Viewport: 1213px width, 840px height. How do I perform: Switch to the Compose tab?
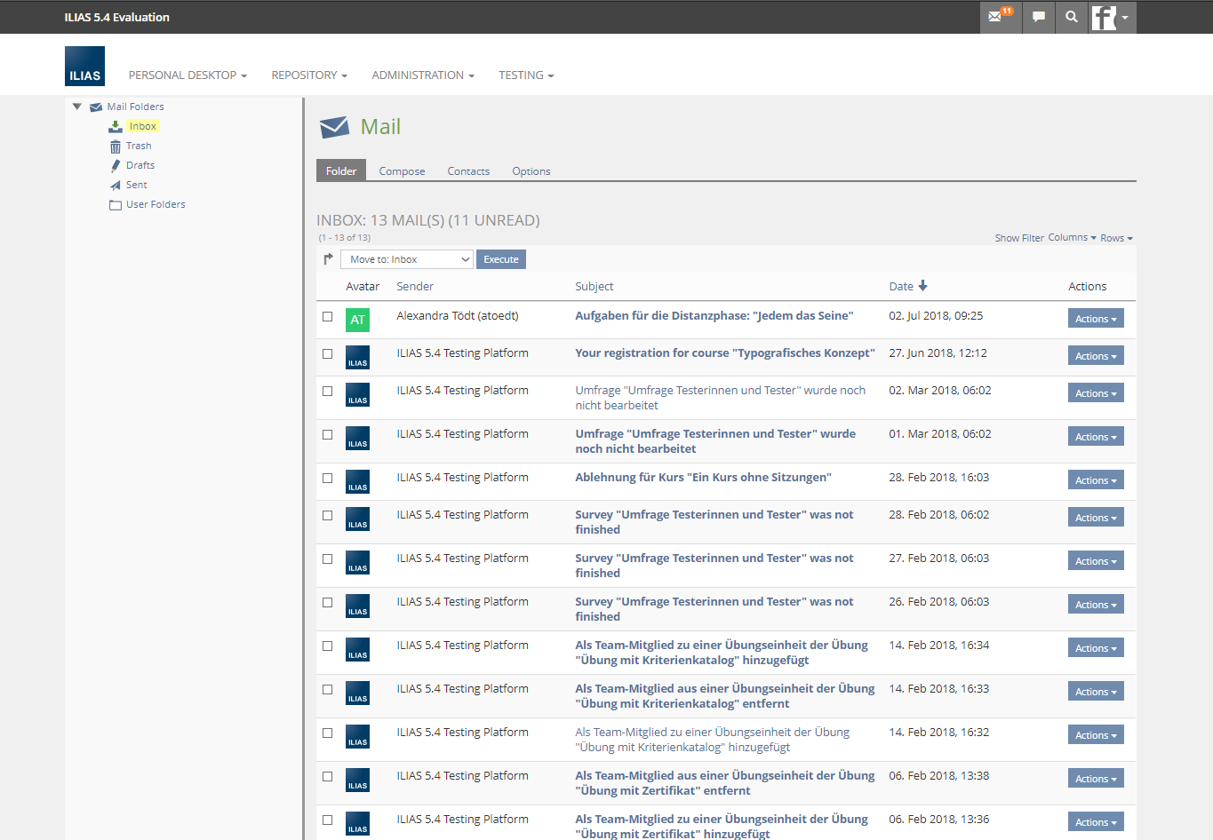(402, 171)
